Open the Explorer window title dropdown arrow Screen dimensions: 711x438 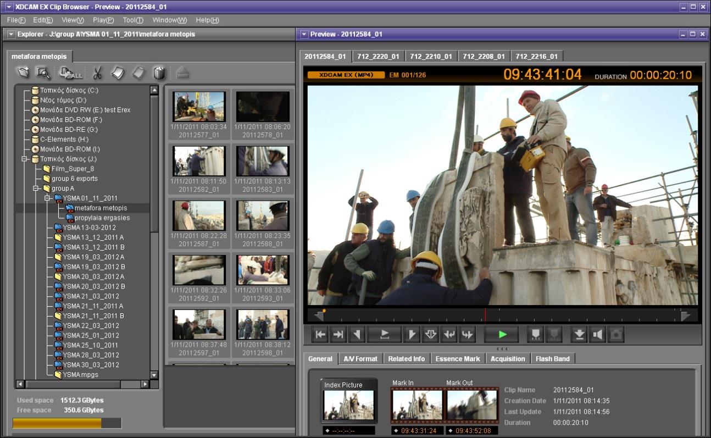coord(11,34)
